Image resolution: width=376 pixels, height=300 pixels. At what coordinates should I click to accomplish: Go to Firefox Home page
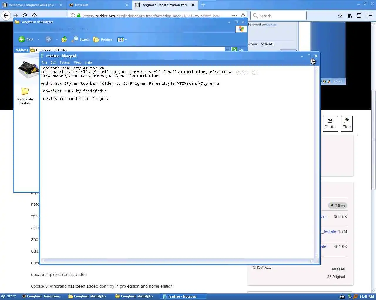click(34, 16)
